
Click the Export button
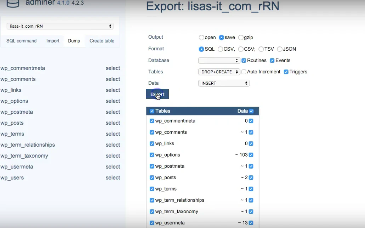click(x=157, y=94)
